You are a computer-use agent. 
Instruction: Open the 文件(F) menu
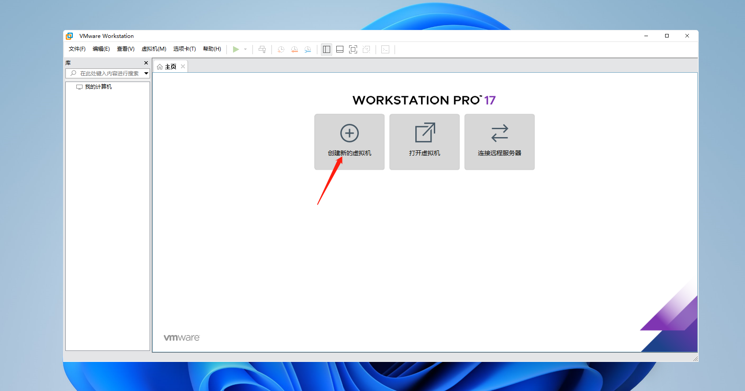pyautogui.click(x=77, y=49)
